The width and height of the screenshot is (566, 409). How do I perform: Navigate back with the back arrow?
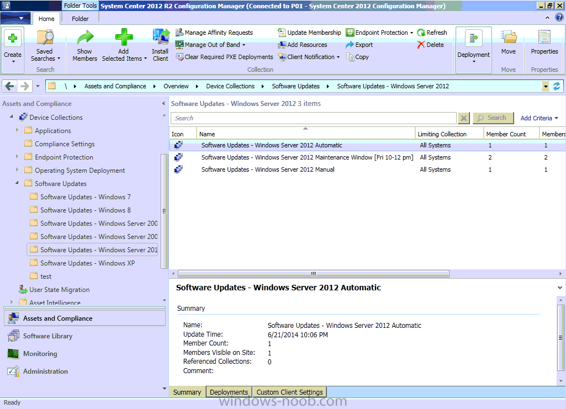click(10, 86)
